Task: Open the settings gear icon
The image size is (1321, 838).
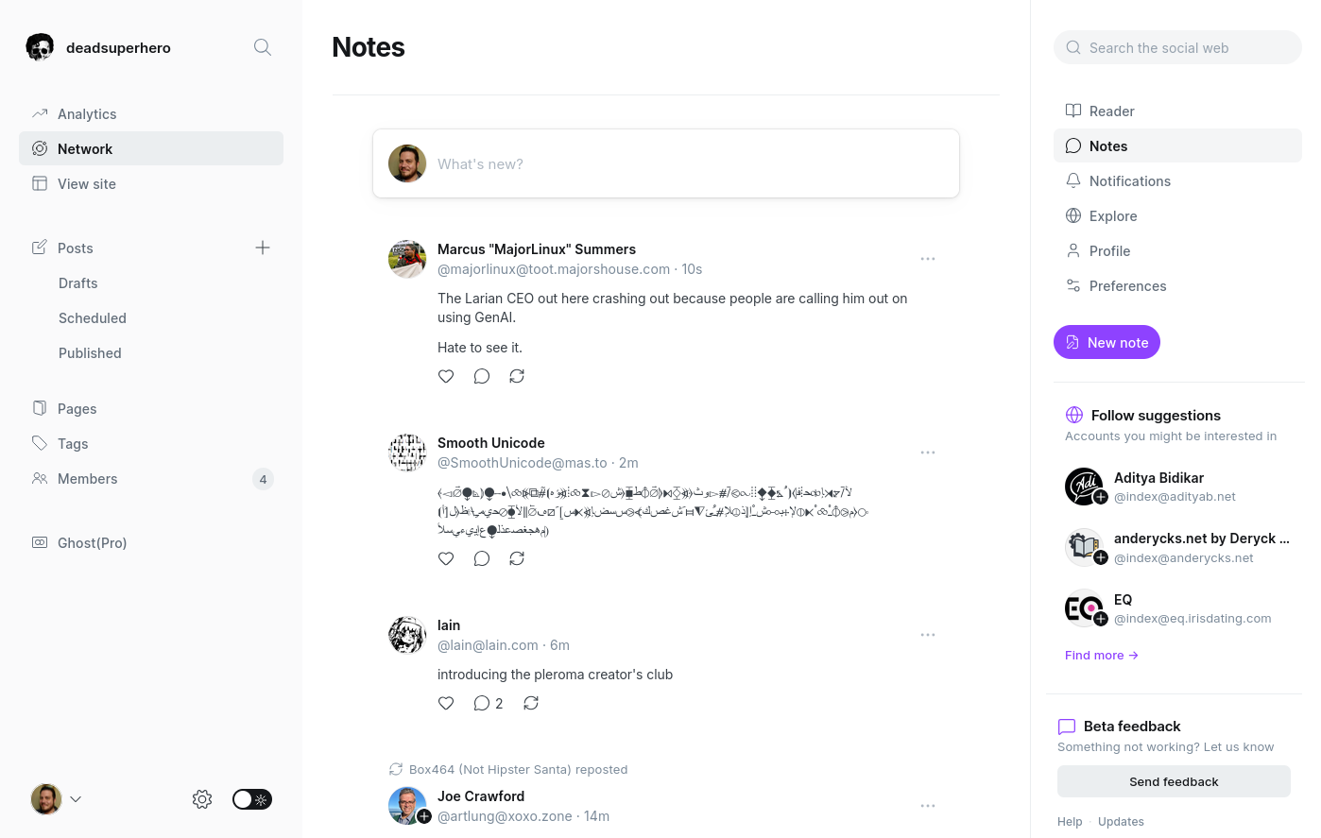Action: point(202,799)
